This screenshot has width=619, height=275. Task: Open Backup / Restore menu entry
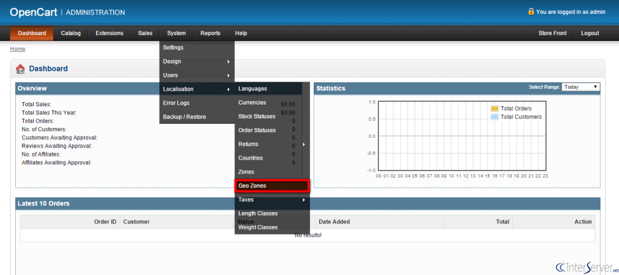(x=197, y=117)
